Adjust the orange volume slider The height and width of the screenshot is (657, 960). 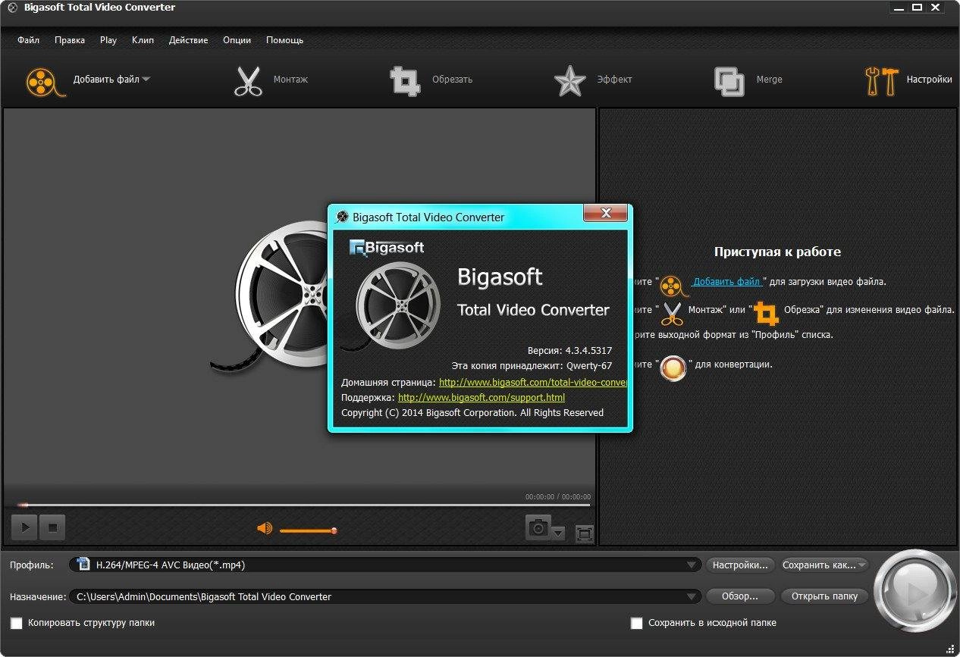tap(308, 530)
